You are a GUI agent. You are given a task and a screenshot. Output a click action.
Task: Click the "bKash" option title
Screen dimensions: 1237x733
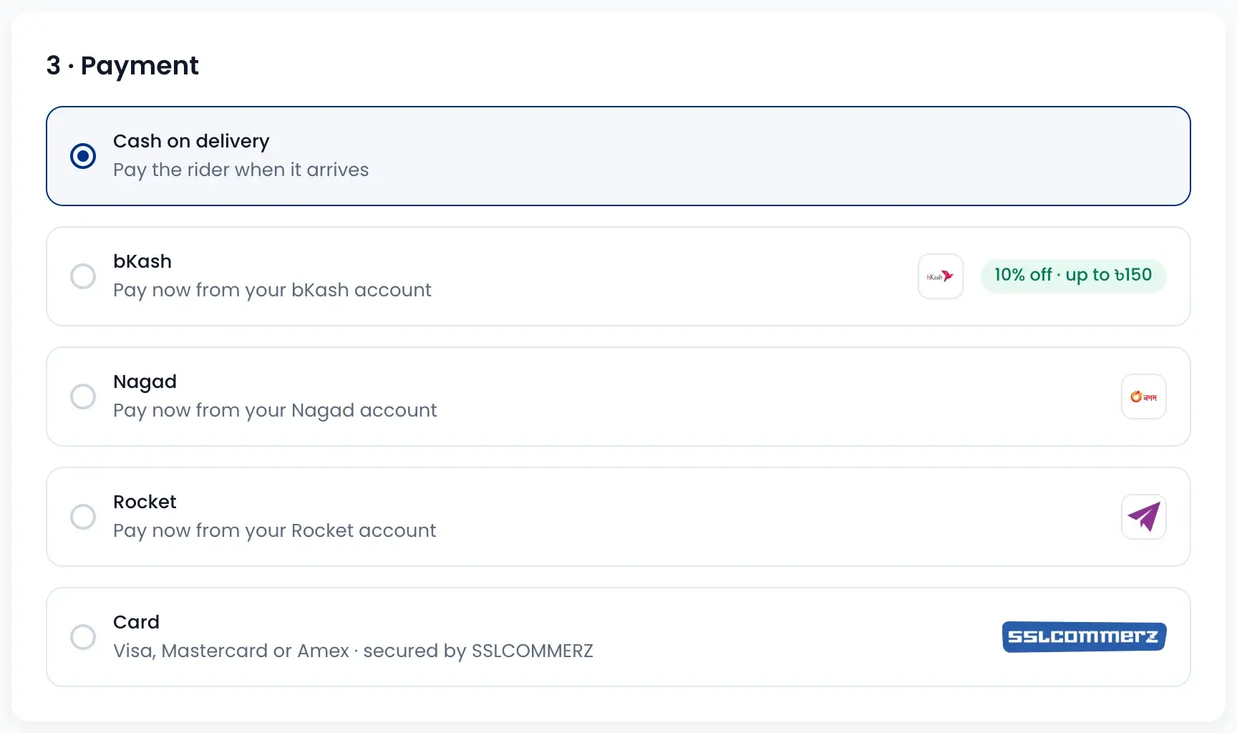tap(142, 261)
